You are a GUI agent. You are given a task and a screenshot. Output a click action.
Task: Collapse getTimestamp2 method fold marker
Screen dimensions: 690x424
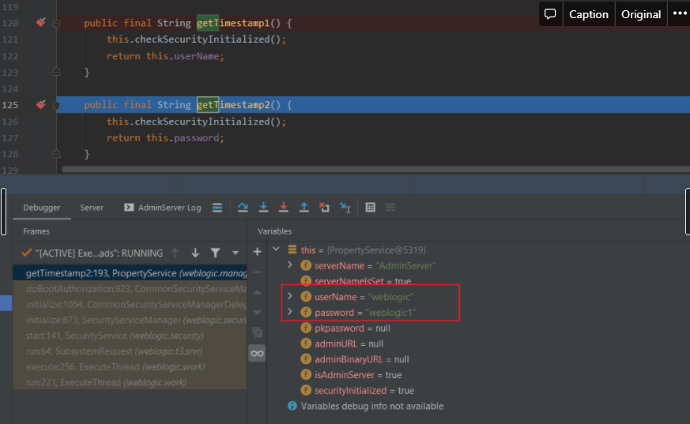(x=56, y=106)
